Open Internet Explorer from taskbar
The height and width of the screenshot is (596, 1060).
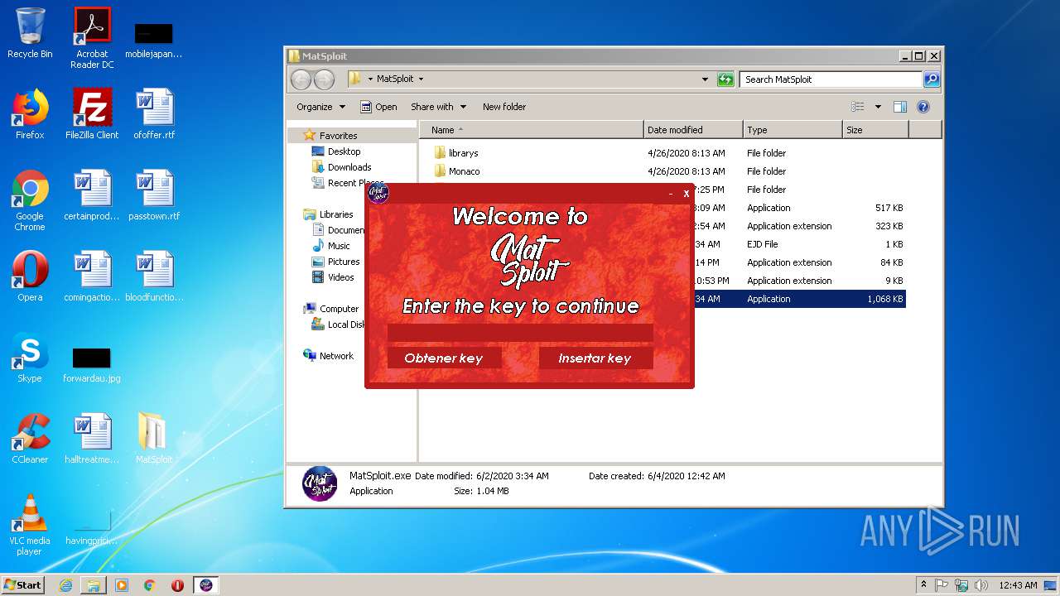[65, 585]
